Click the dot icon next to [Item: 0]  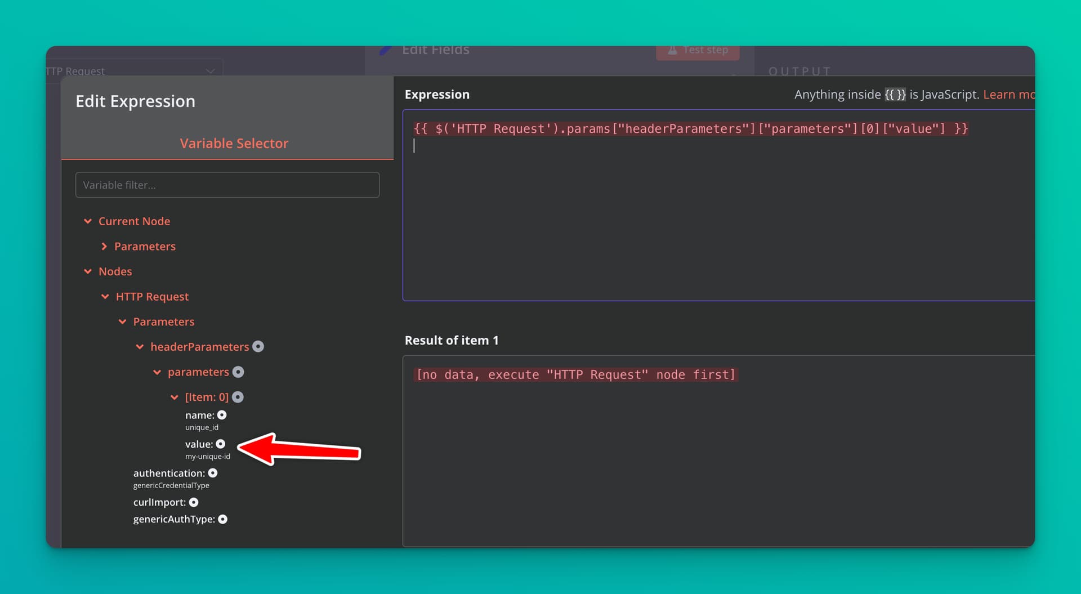click(238, 398)
